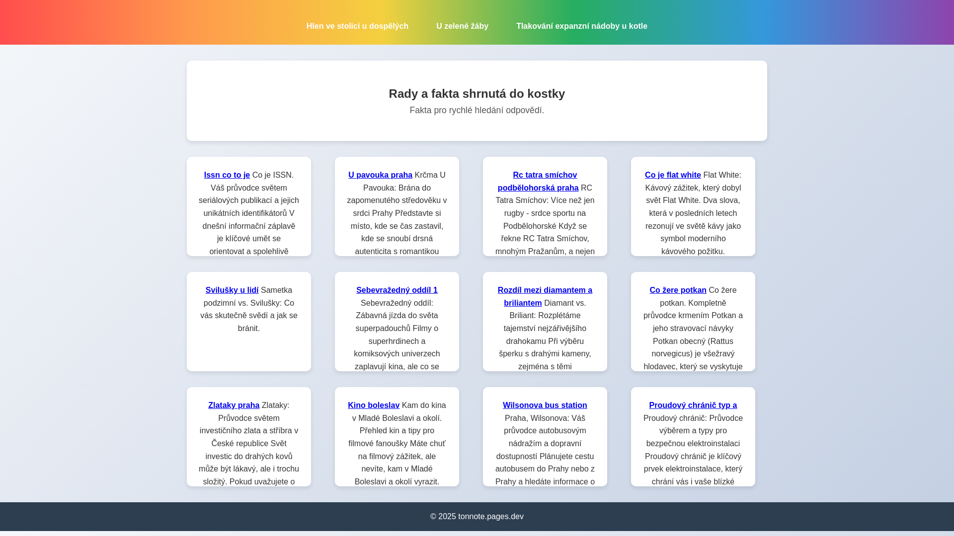
Task: Click the subtitle 'Fakta pro rychlé hledání odpovědí.'
Action: pos(477,110)
